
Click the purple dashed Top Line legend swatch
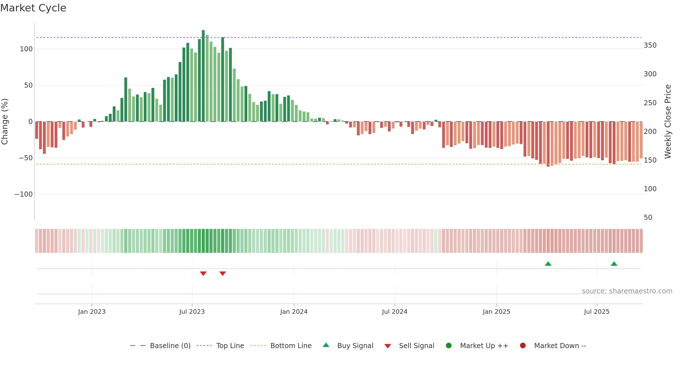pos(204,346)
